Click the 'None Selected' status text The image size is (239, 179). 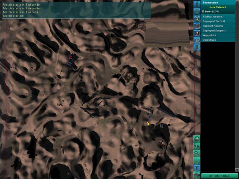pos(218,7)
